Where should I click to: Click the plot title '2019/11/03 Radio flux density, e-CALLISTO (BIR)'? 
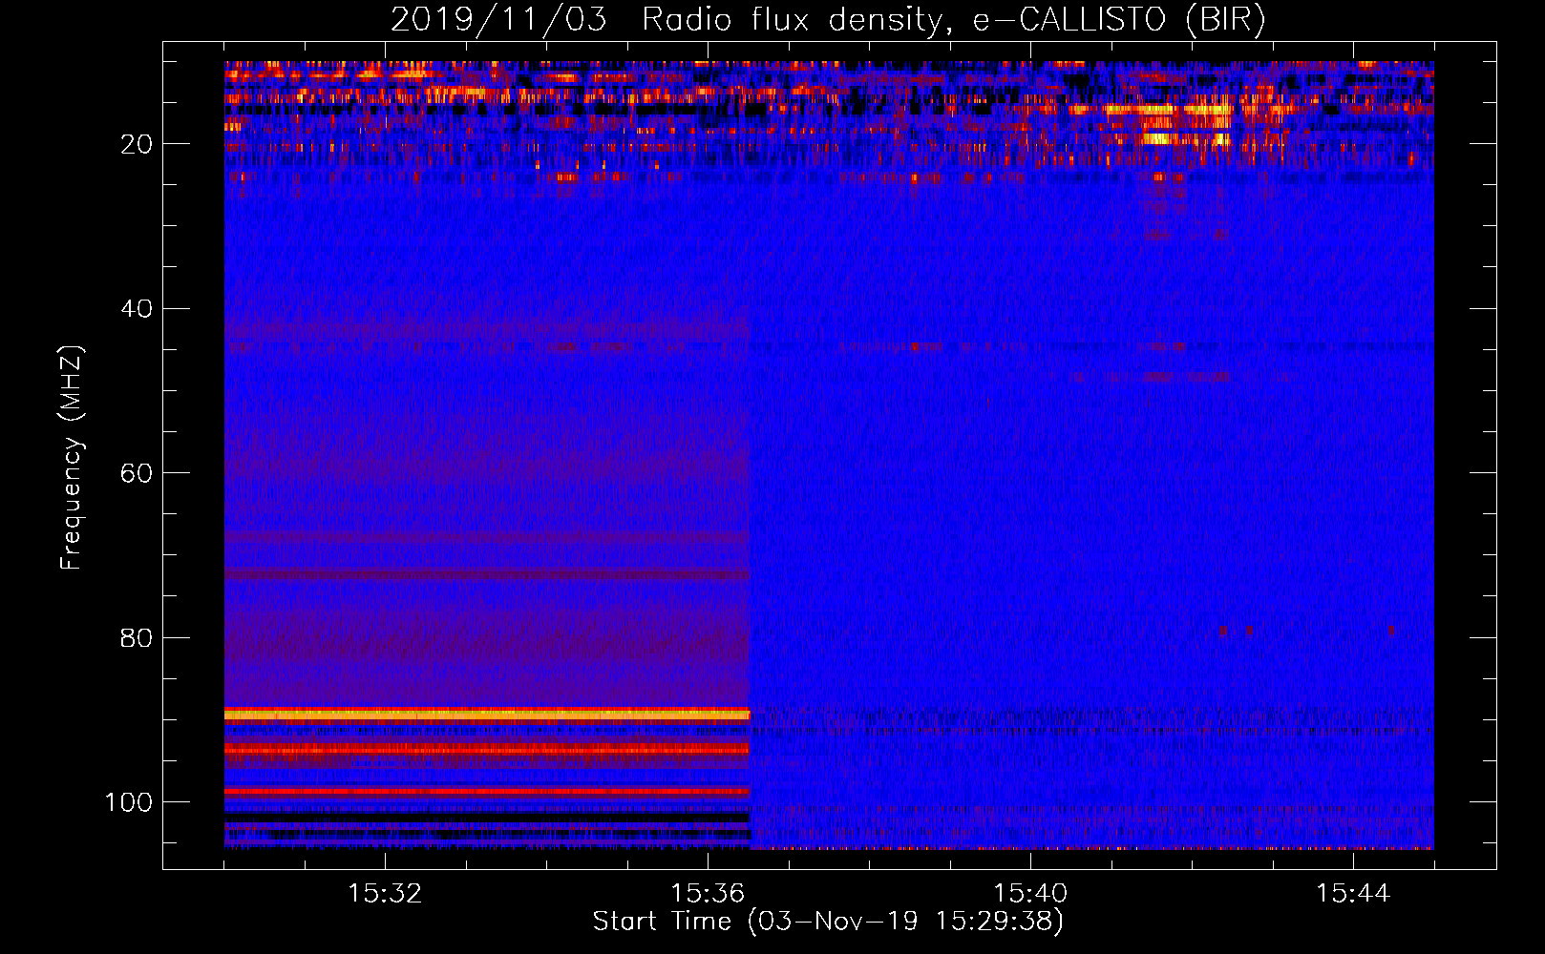(x=828, y=20)
